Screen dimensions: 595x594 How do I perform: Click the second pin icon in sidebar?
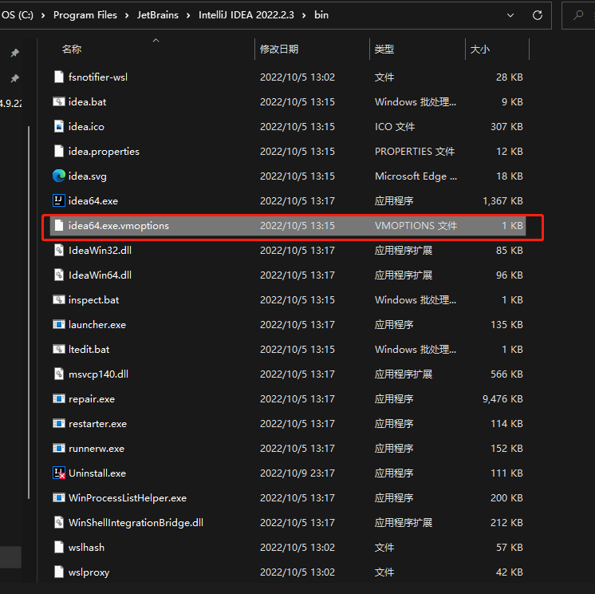15,78
